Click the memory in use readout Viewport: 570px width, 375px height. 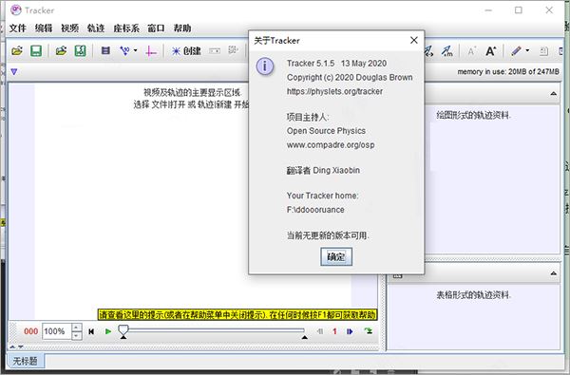coord(508,71)
